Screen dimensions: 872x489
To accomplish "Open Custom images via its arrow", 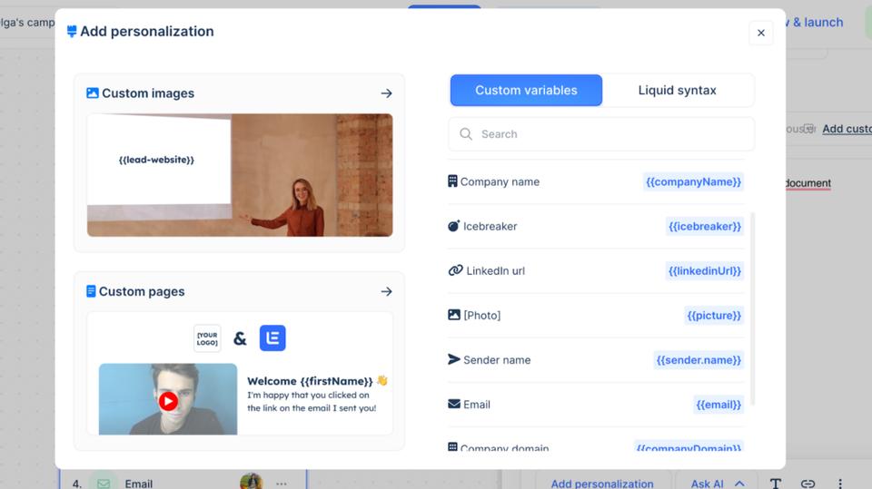I will tap(387, 93).
